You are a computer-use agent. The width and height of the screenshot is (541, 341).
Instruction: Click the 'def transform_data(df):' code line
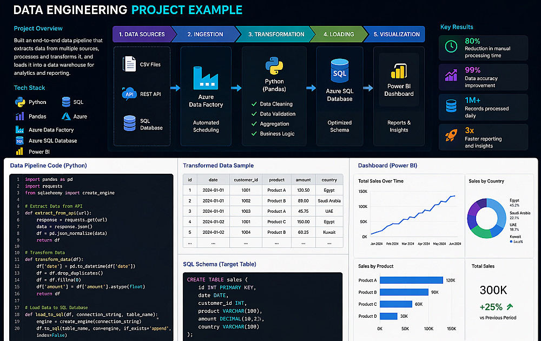[54, 259]
